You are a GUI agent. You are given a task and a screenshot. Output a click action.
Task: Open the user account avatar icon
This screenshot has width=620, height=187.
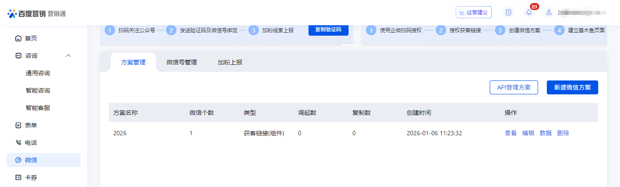[549, 13]
